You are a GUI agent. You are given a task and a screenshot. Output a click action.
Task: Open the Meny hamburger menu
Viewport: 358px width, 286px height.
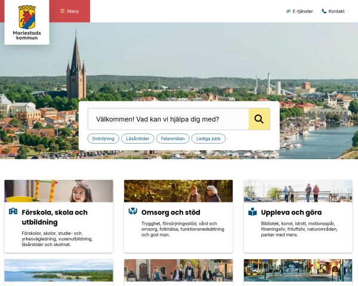(x=69, y=11)
